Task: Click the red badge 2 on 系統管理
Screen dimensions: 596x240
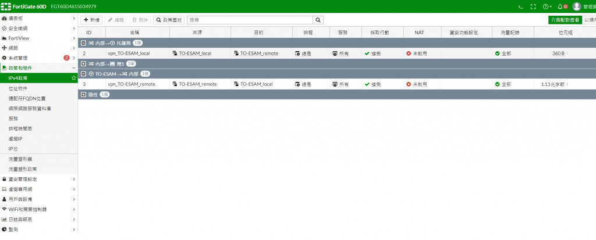Action: pos(66,58)
